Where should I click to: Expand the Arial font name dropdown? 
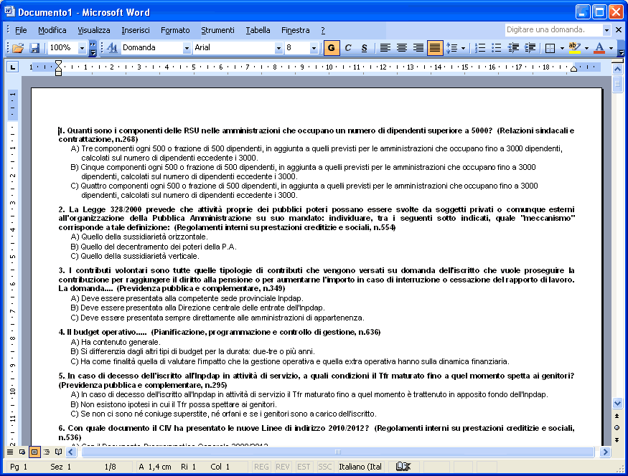click(278, 48)
